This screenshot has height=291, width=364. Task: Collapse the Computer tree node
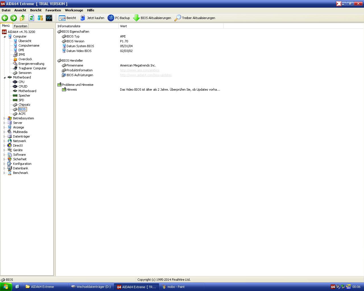point(5,36)
